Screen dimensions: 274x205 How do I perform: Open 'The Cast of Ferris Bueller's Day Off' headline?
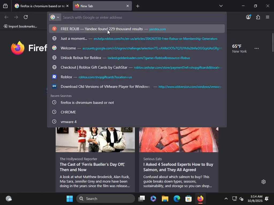point(92,167)
